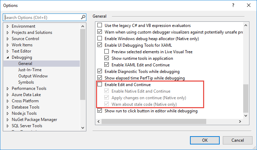The image size is (257, 150).
Task: Open the Output Window options page
Action: tap(33, 76)
